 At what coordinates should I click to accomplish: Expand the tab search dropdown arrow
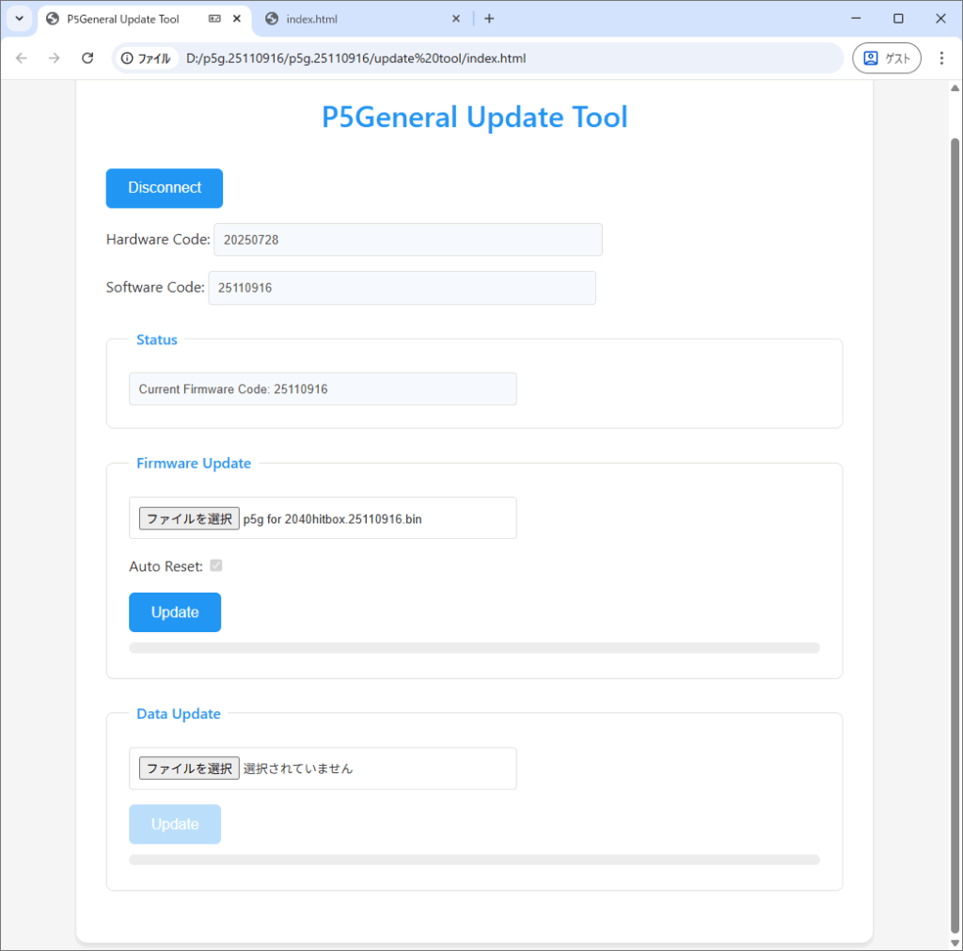[20, 19]
